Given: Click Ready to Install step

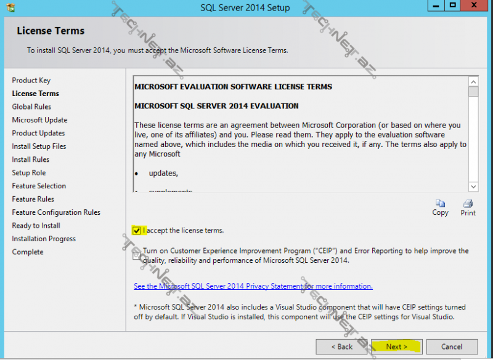Looking at the screenshot, I should 36,226.
